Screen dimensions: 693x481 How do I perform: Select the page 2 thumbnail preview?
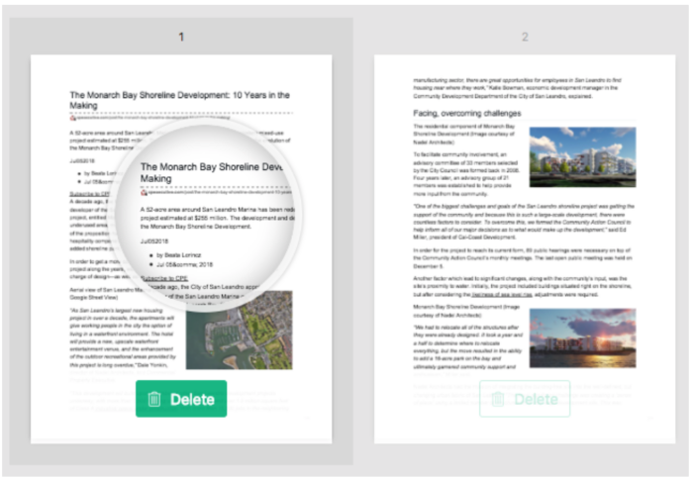pyautogui.click(x=525, y=249)
